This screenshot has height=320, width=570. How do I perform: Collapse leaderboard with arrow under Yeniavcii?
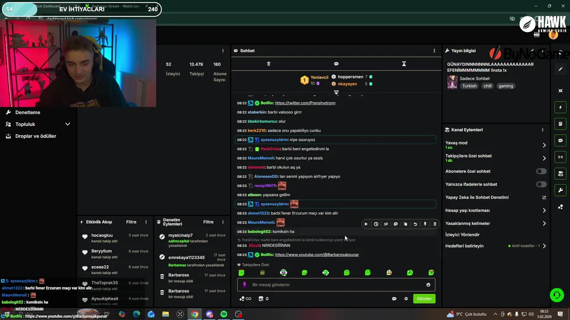336,92
